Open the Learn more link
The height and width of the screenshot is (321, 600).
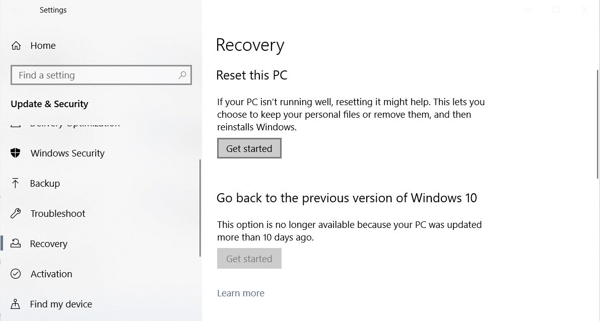pyautogui.click(x=240, y=293)
